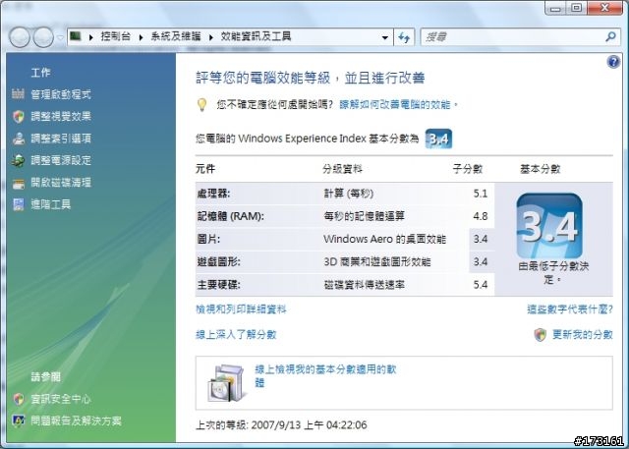Open 調整索引選項 task link
Viewport: 629px width, 449px height.
coord(61,139)
